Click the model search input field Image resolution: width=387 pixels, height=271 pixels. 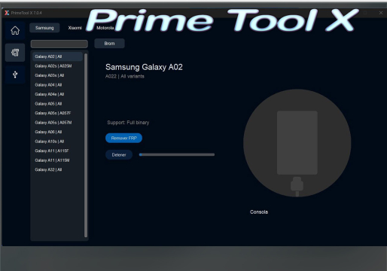click(59, 44)
